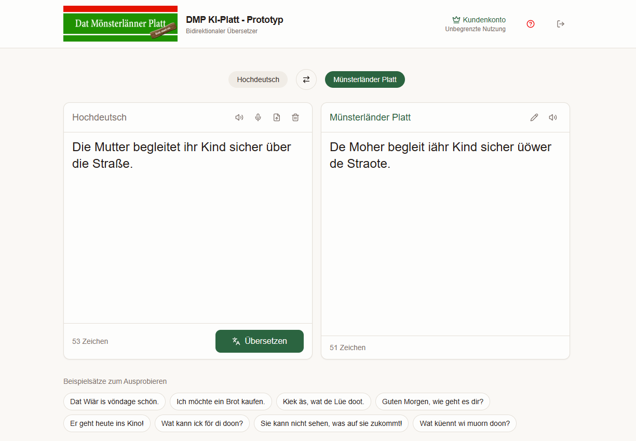The width and height of the screenshot is (636, 441).
Task: Edit the Münsterländer Platt translation with pencil icon
Action: pos(534,117)
